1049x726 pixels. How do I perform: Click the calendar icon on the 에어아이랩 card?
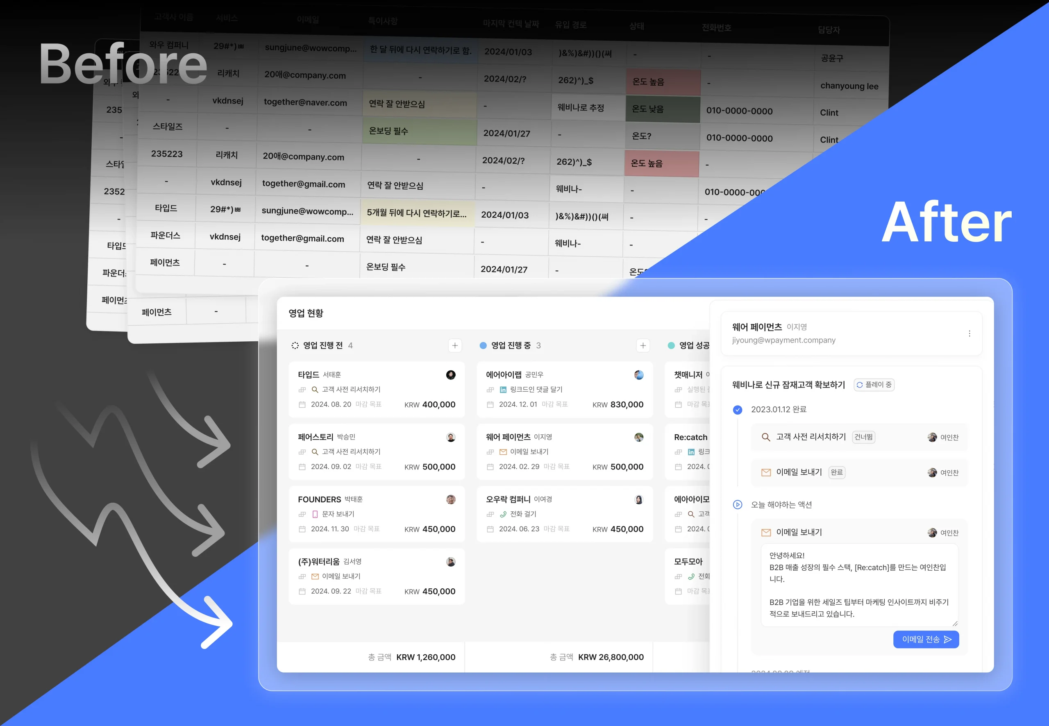click(490, 404)
